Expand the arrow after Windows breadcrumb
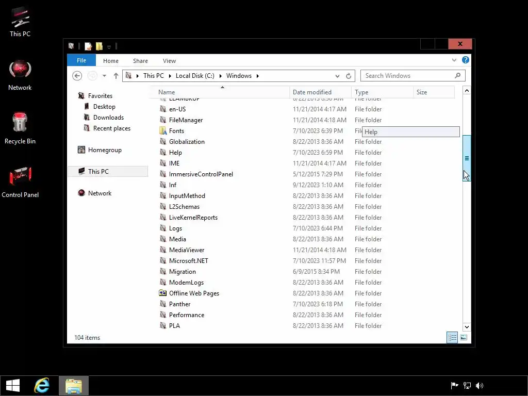The width and height of the screenshot is (528, 396). pos(258,76)
